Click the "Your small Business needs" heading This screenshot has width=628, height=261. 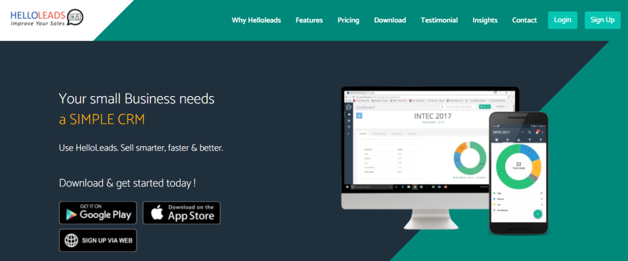tap(137, 99)
